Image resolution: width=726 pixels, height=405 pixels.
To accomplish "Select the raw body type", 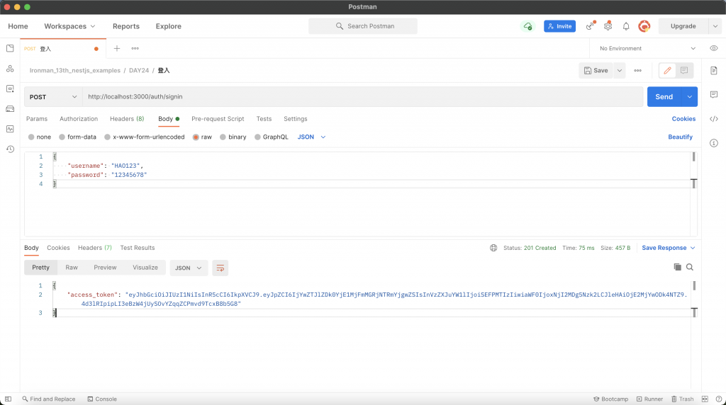I will (x=196, y=137).
